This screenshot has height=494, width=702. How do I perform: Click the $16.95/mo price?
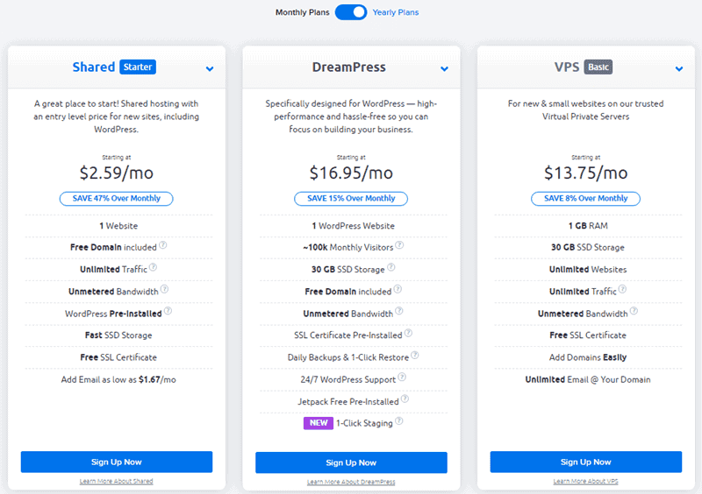pos(351,173)
